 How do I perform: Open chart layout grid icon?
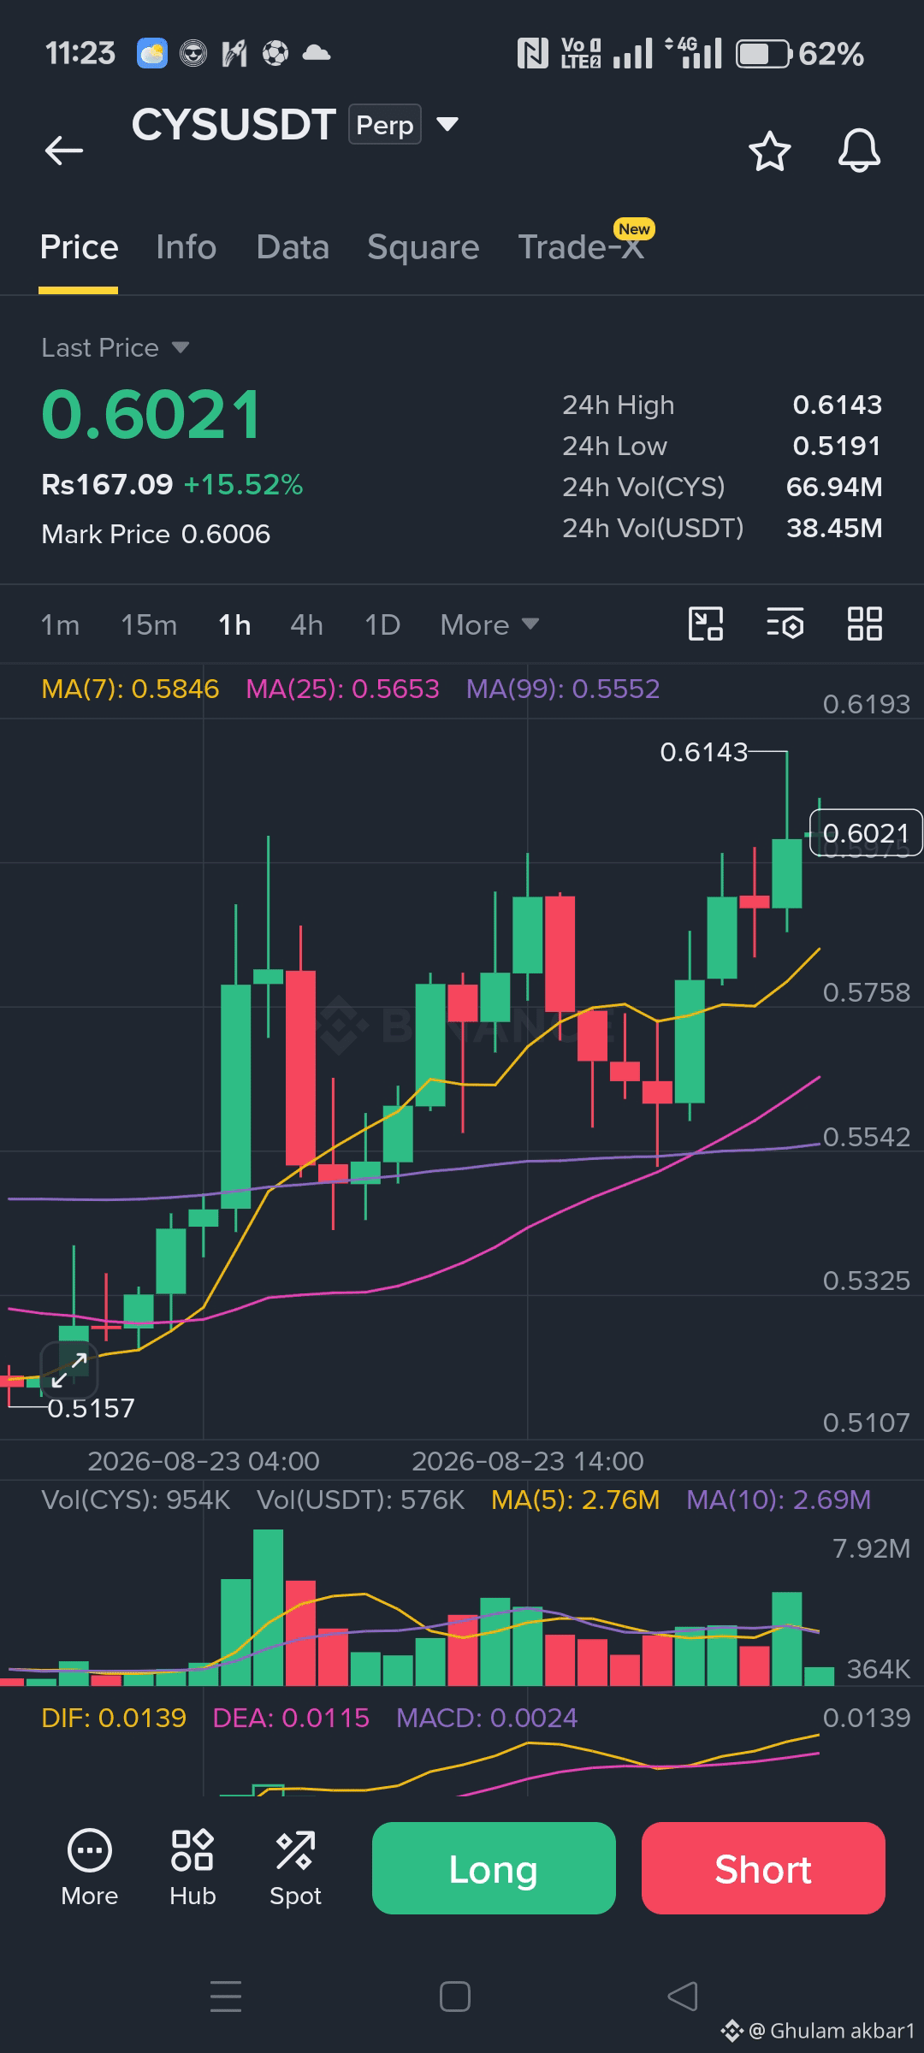(x=864, y=624)
